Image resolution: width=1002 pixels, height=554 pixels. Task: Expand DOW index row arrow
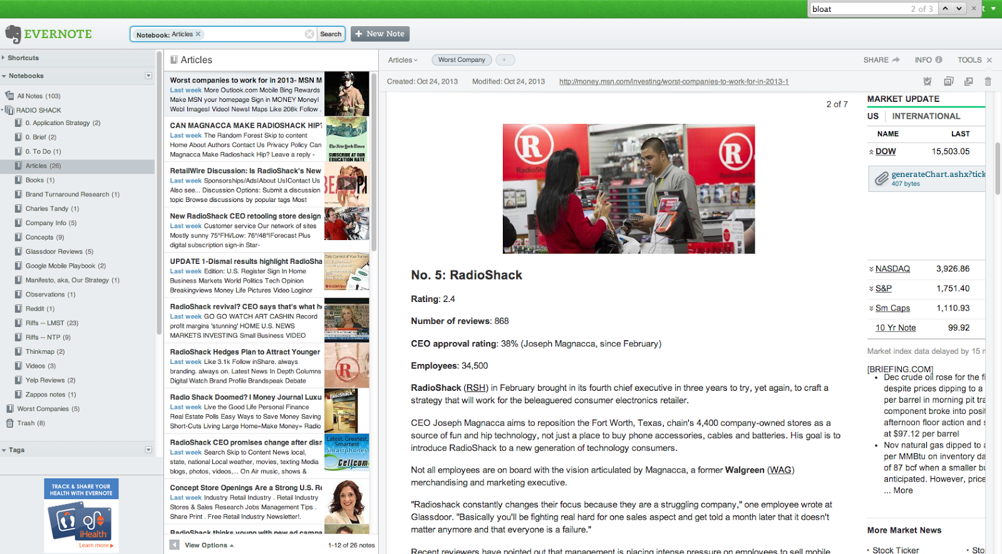pyautogui.click(x=871, y=152)
